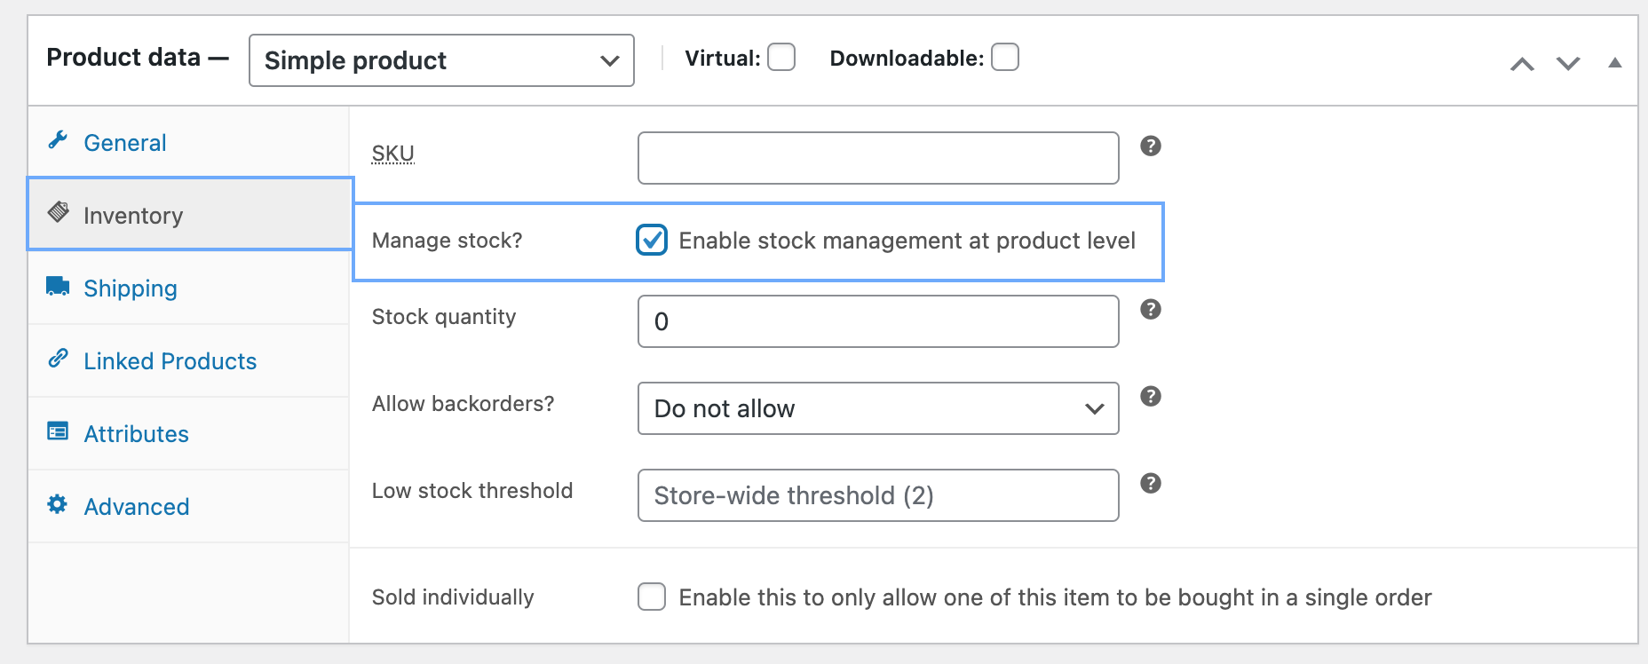Enable the Virtual checkbox
Viewport: 1648px width, 664px height.
[781, 58]
